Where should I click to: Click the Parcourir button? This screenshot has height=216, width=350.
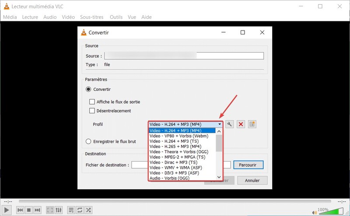(248, 165)
